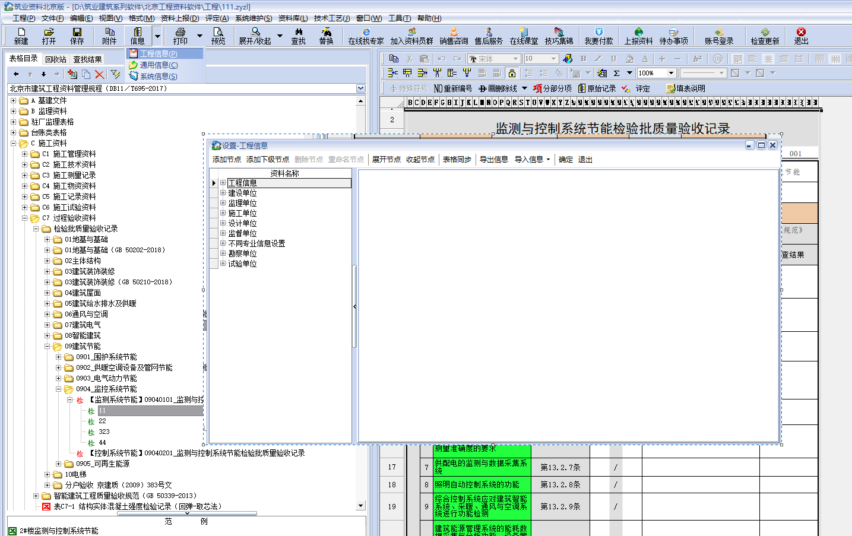Open 待办事项 to-do icon
This screenshot has height=536, width=852.
click(673, 36)
